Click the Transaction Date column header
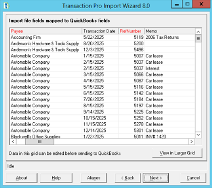Screen dimensions: 212x188 pos(100,31)
